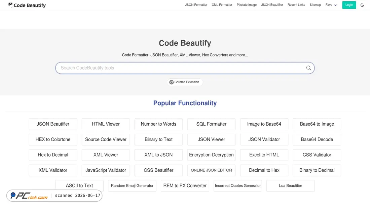Viewport: 370px width, 208px height.
Task: Open the JSON Validator tool
Action: (264, 139)
